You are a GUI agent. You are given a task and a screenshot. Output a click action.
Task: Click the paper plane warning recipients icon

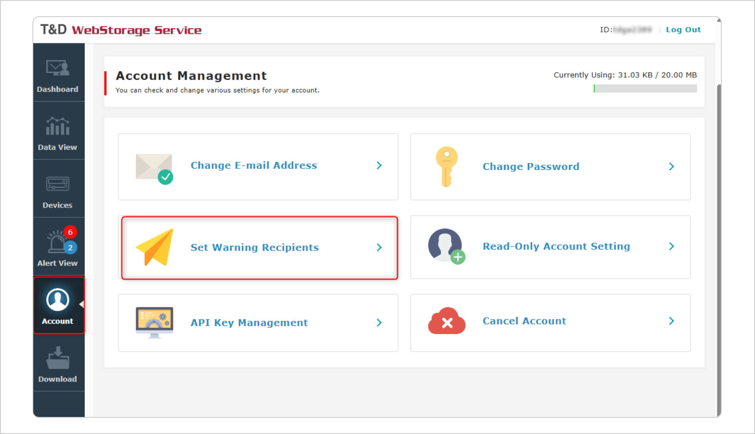tap(155, 247)
